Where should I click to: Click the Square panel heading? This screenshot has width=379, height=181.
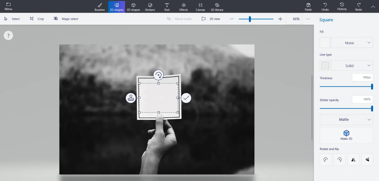point(326,20)
